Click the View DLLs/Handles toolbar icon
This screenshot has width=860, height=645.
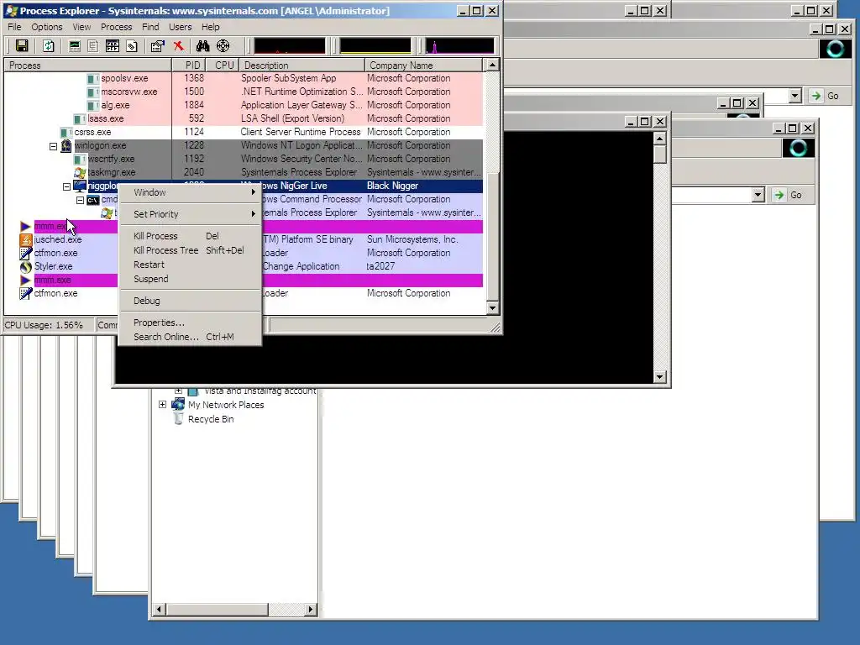132,46
